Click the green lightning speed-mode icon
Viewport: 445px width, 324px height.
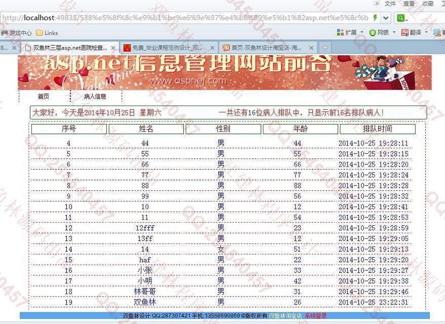pos(375,18)
